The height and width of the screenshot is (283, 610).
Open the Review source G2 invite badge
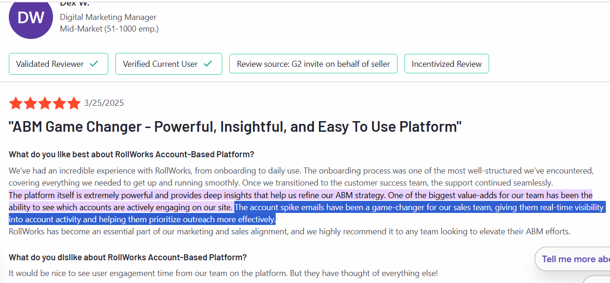pyautogui.click(x=313, y=63)
